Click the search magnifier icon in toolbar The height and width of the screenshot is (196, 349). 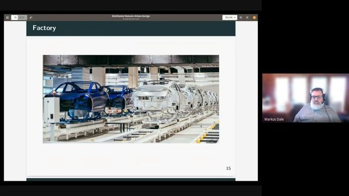click(241, 17)
